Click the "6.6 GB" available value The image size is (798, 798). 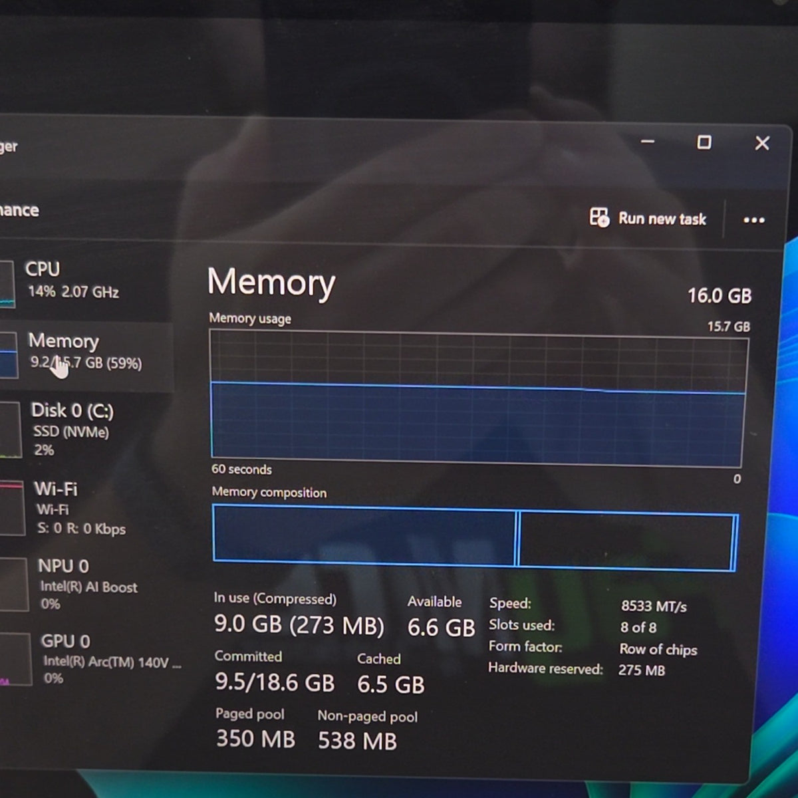pos(441,627)
